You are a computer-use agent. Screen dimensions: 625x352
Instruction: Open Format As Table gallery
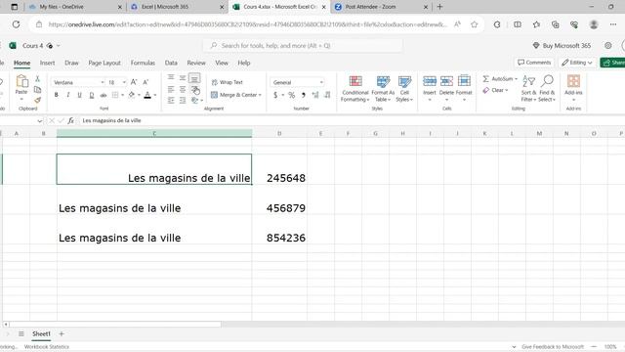[383, 89]
